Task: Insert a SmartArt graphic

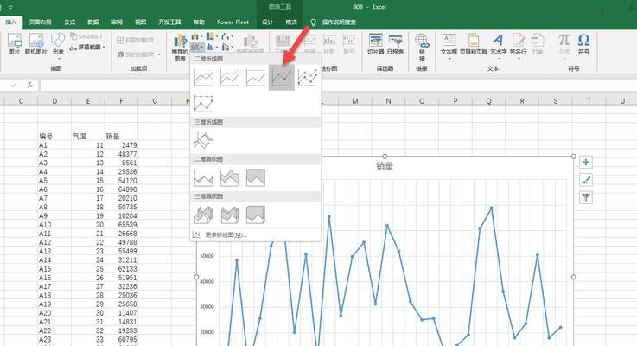Action: point(86,36)
